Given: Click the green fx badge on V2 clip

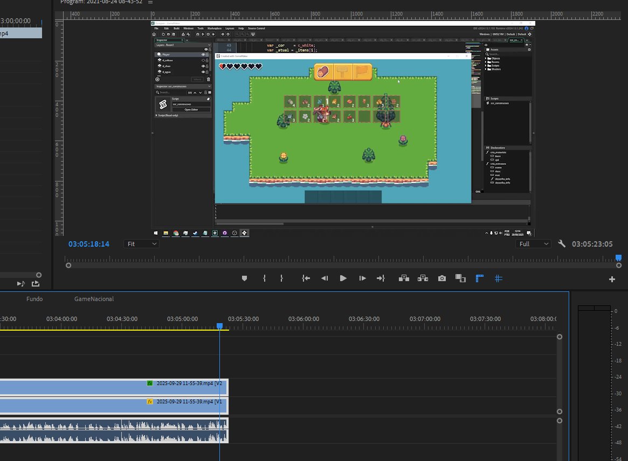Looking at the screenshot, I should pos(150,383).
